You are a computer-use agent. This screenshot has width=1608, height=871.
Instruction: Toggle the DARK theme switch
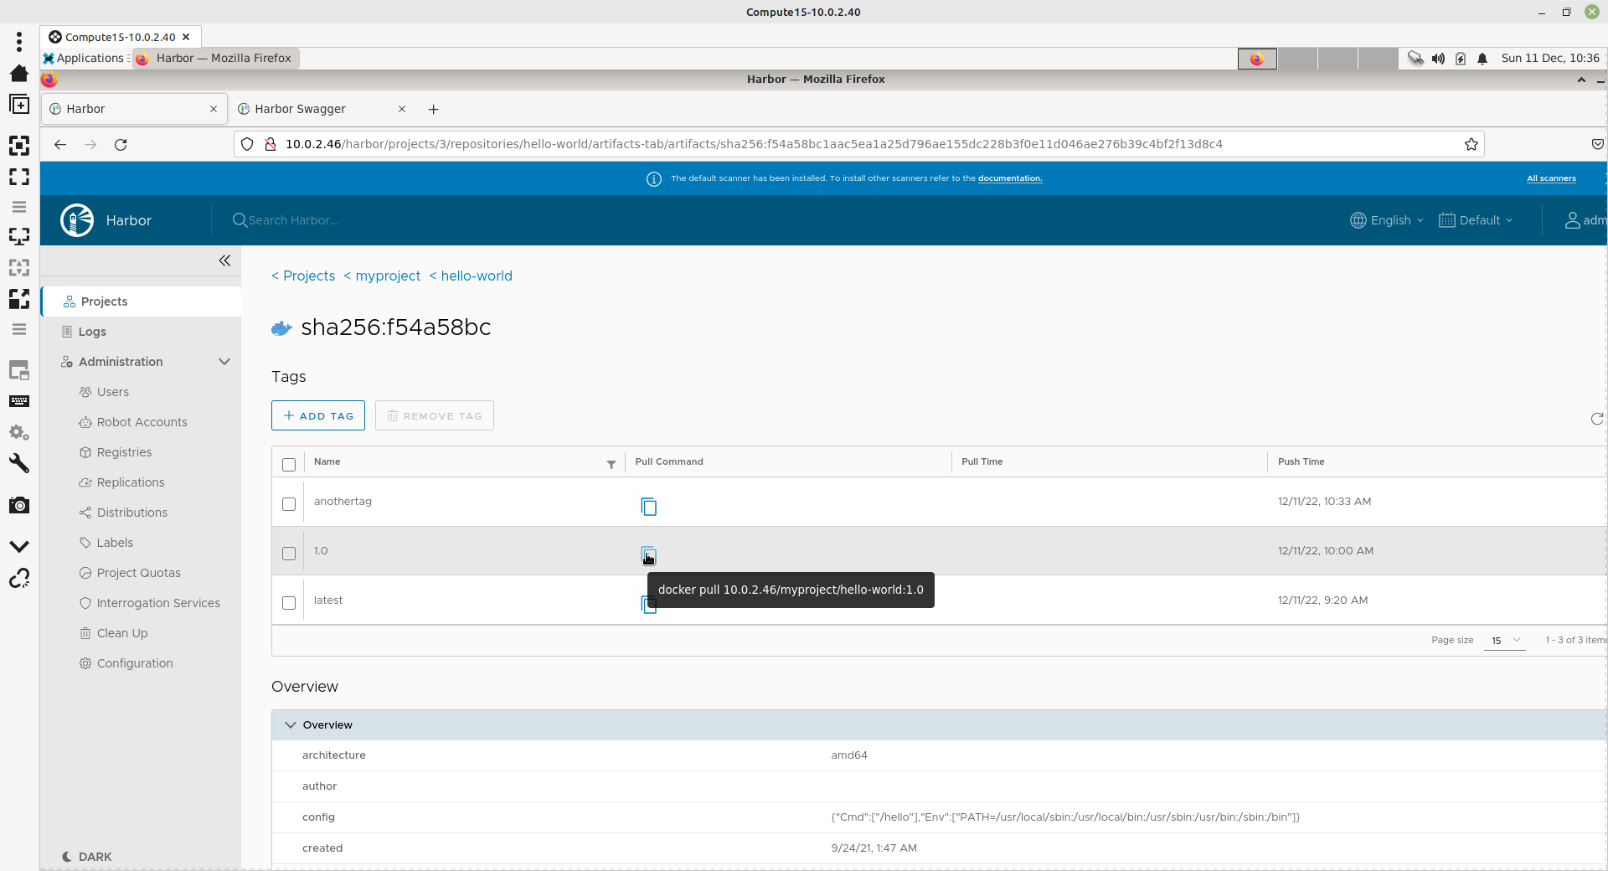click(87, 857)
